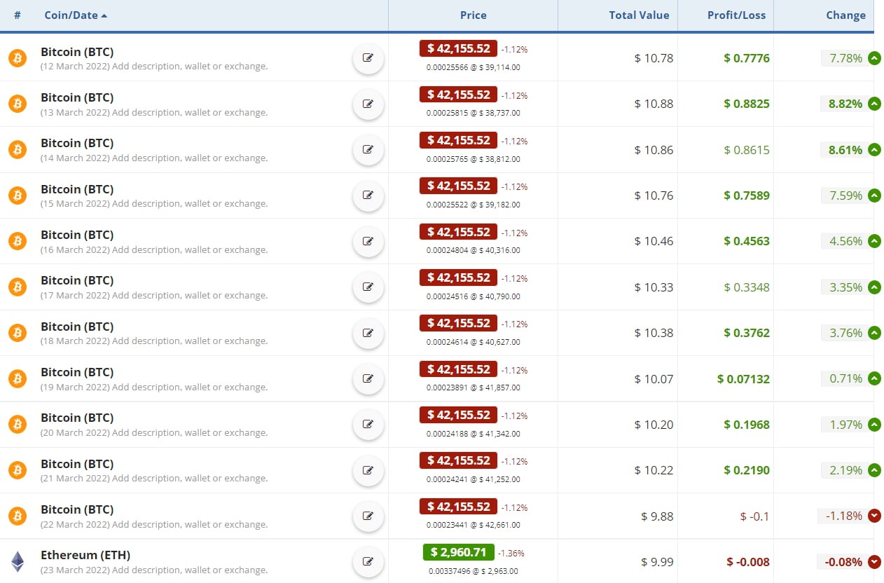Open Bitcoin (BTC) link dated 12 March 2022
The image size is (884, 583).
coord(77,52)
